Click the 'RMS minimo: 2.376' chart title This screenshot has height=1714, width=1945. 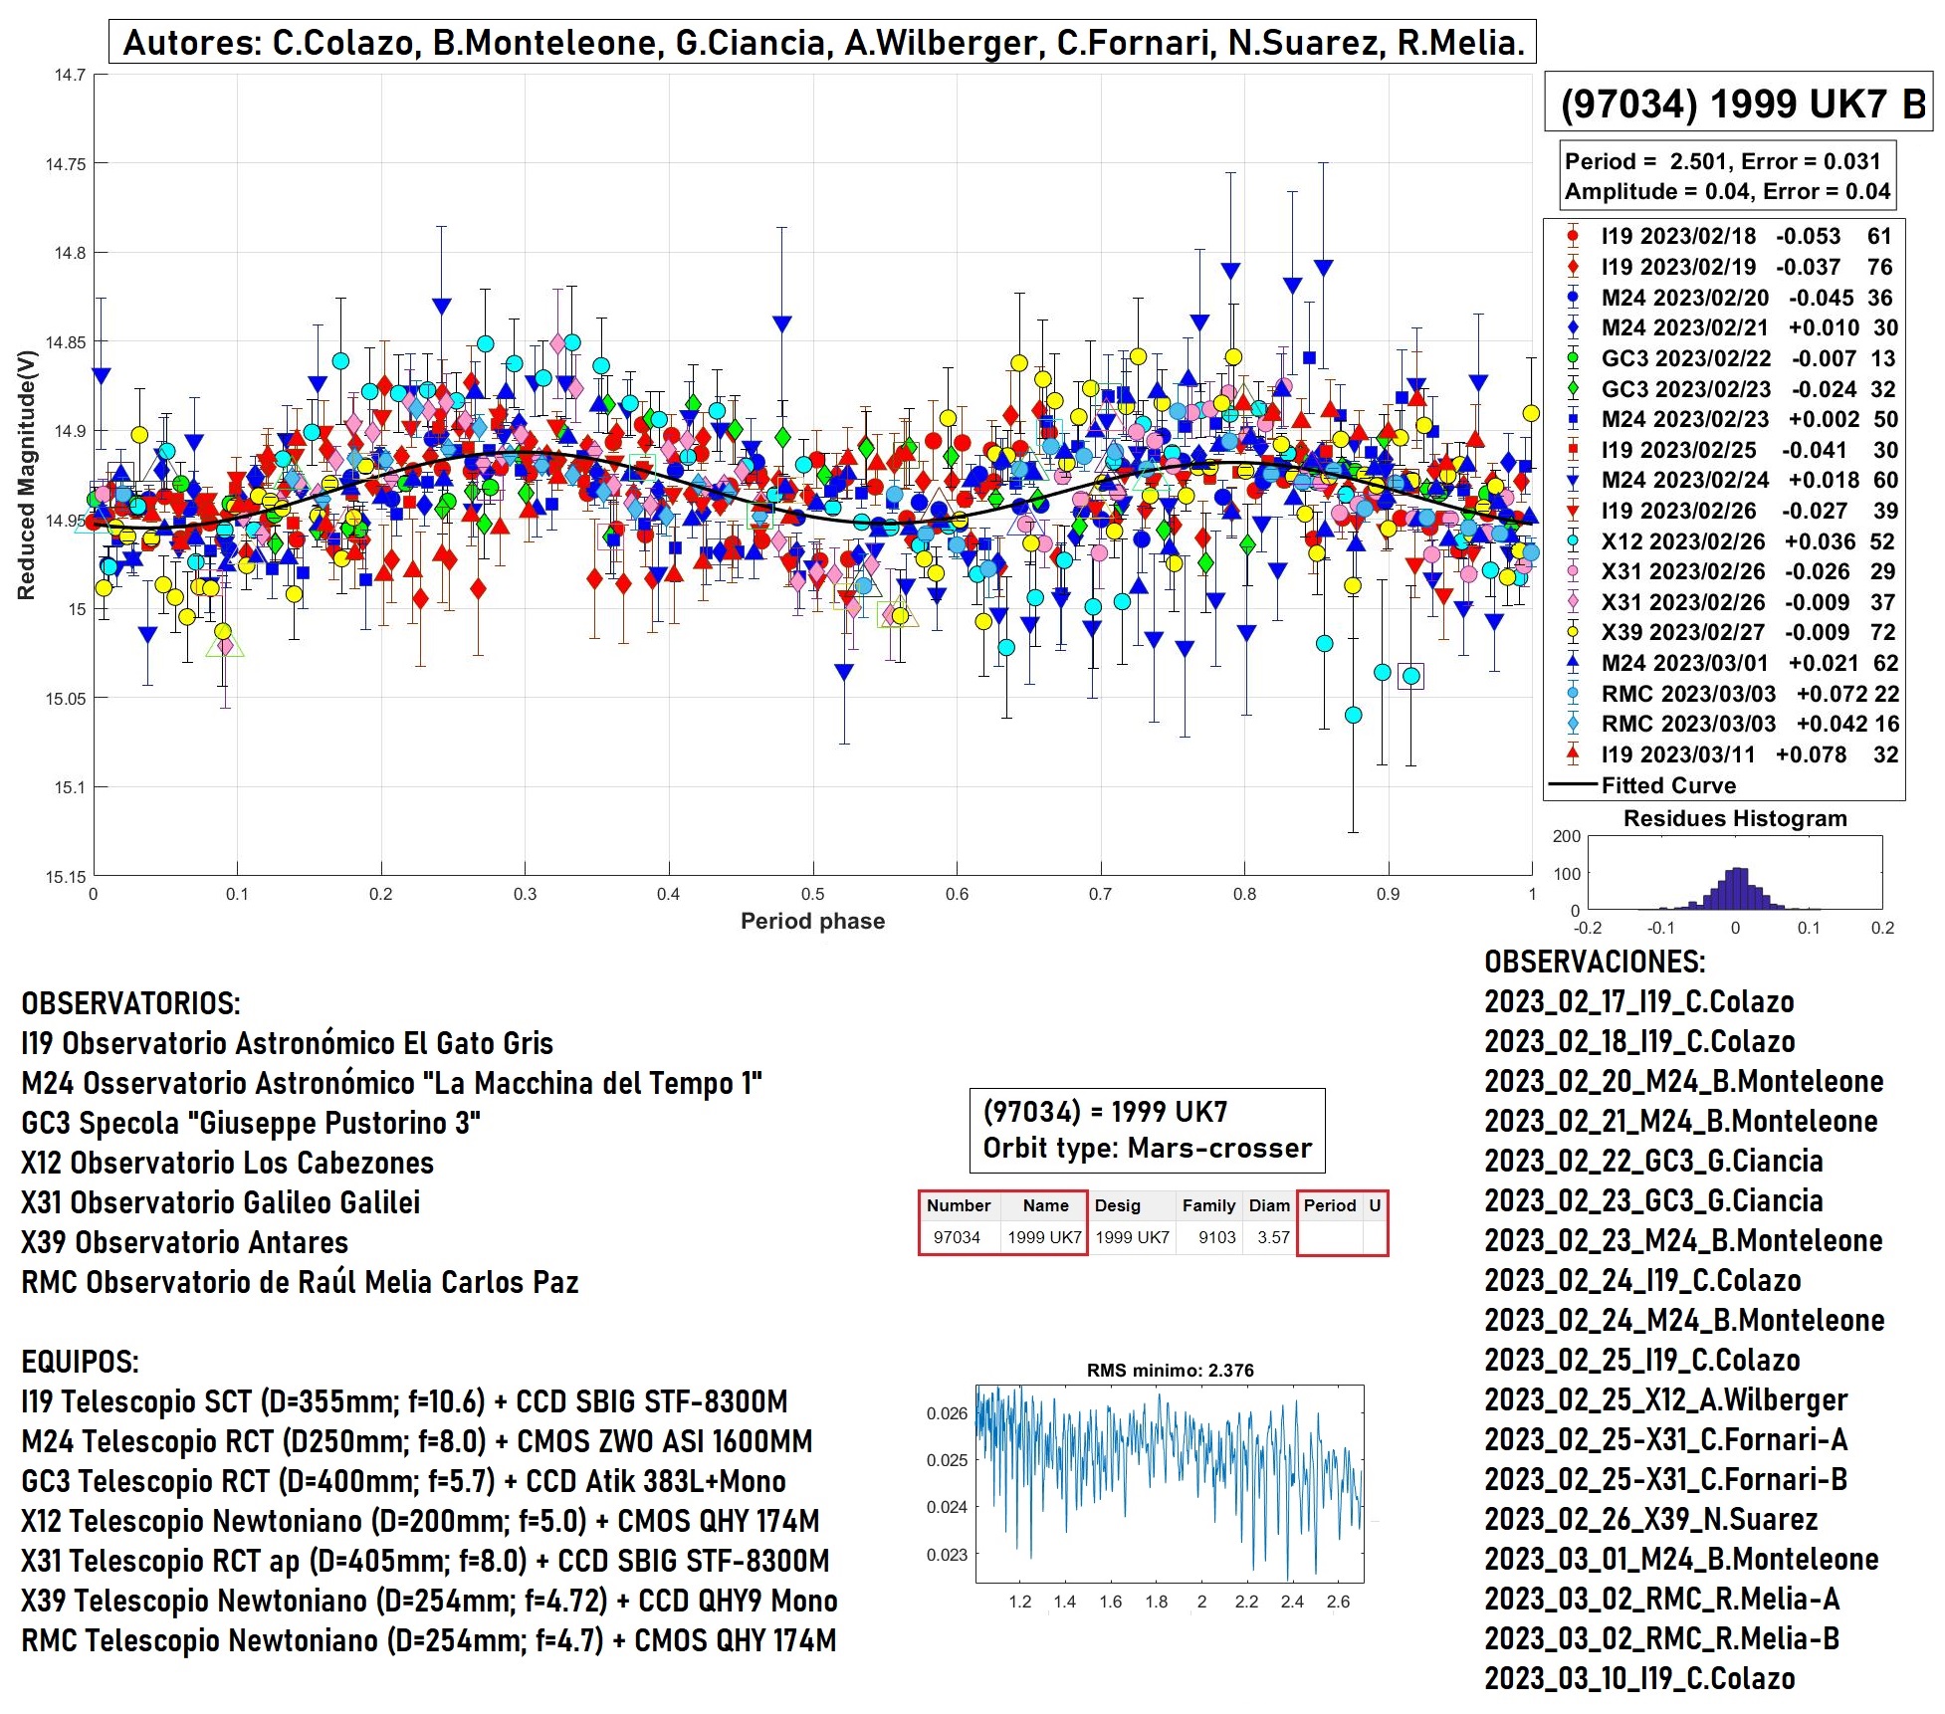[1170, 1370]
